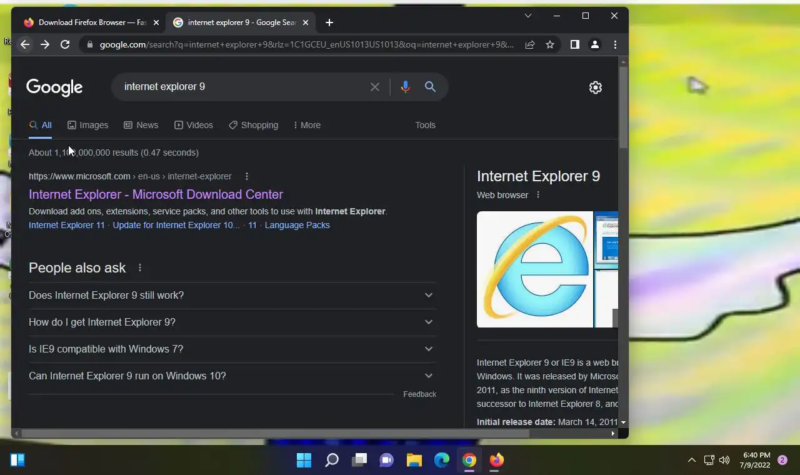This screenshot has width=800, height=475.
Task: Click the Google logo
Action: [x=54, y=87]
